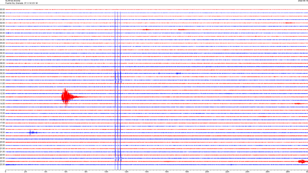This screenshot has height=173, width=308.
Task: Click the 00:30 trace time label
Action: [2, 13]
